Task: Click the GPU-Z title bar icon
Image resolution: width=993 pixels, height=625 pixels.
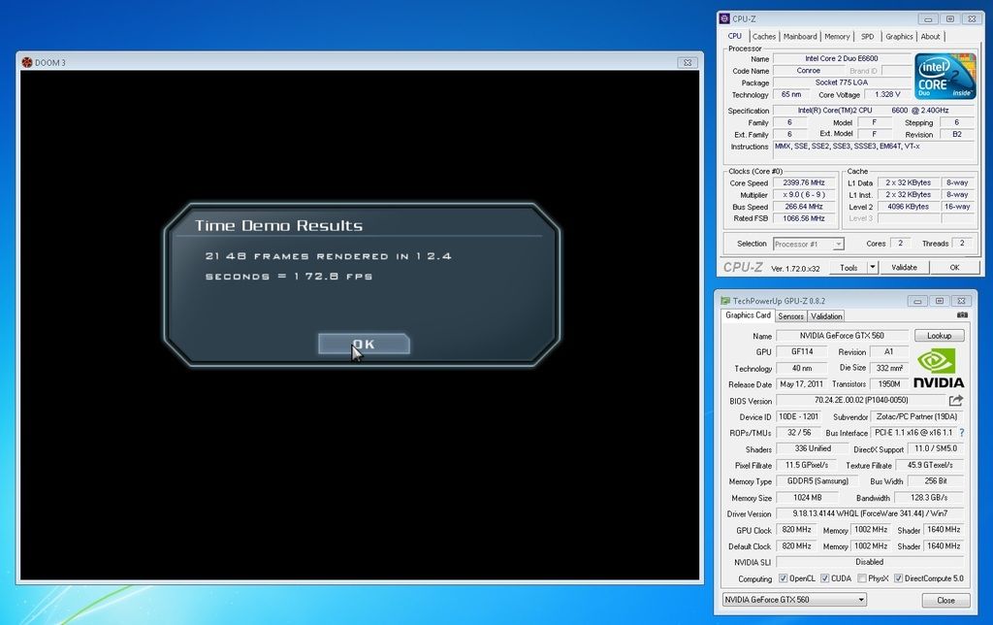Action: pos(723,301)
